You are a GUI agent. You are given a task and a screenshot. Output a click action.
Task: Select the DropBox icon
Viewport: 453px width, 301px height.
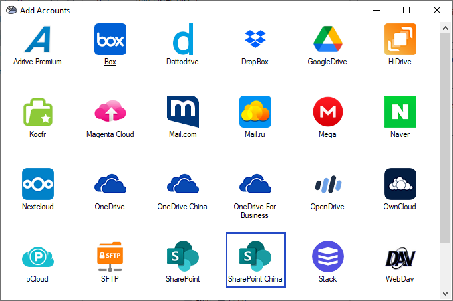tap(255, 39)
